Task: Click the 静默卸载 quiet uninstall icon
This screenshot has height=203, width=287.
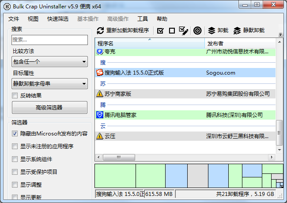Action: click(237, 30)
